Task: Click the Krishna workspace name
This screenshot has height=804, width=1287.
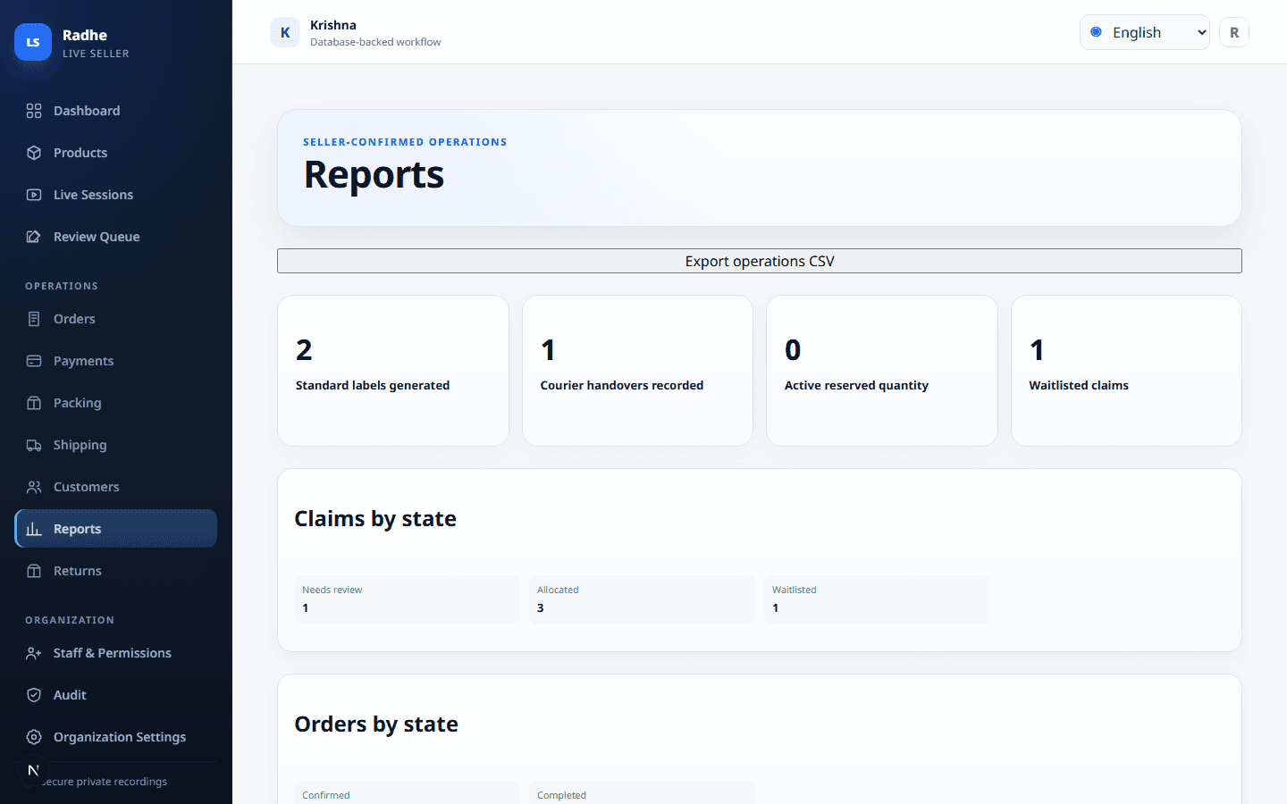Action: tap(333, 25)
